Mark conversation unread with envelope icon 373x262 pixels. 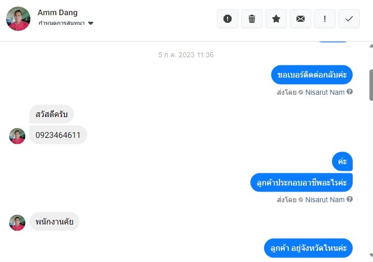(301, 19)
